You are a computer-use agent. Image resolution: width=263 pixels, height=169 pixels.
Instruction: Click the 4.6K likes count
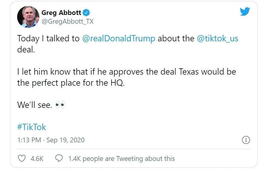pyautogui.click(x=37, y=158)
